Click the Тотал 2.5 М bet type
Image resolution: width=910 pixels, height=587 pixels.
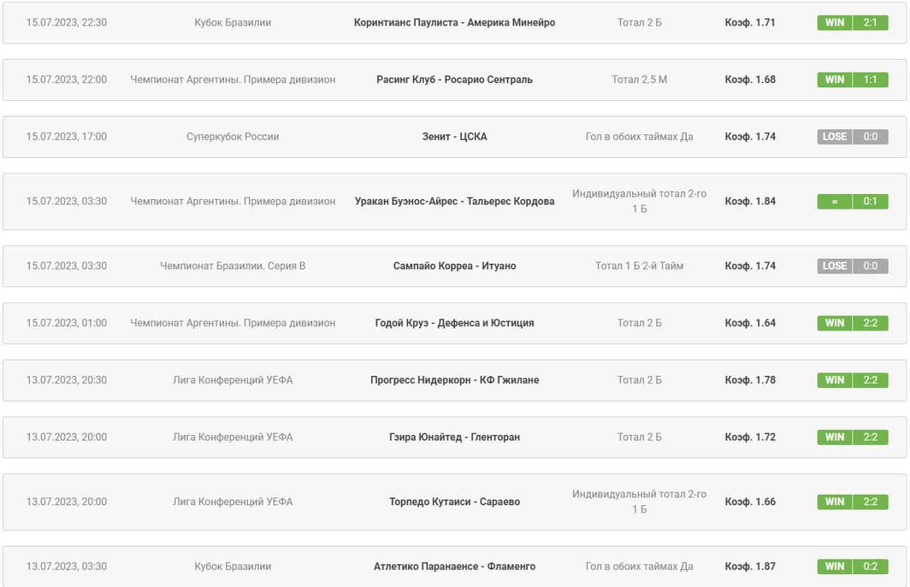(x=639, y=80)
